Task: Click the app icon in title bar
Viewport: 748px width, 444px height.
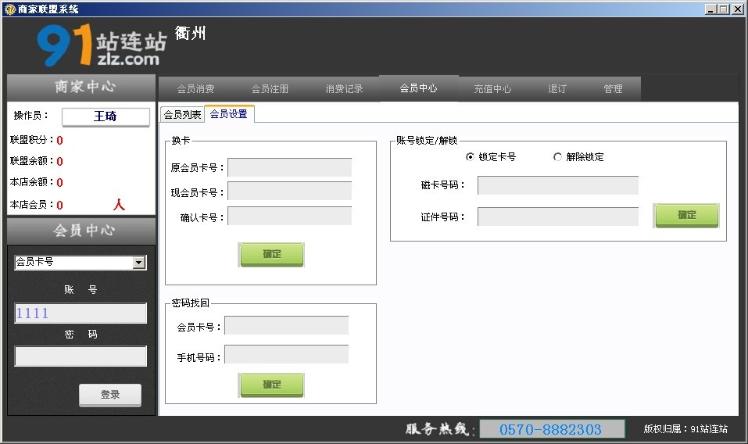Action: click(x=9, y=9)
